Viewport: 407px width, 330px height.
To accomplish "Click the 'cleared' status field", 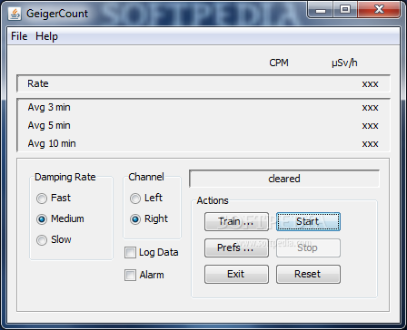I will (x=284, y=179).
